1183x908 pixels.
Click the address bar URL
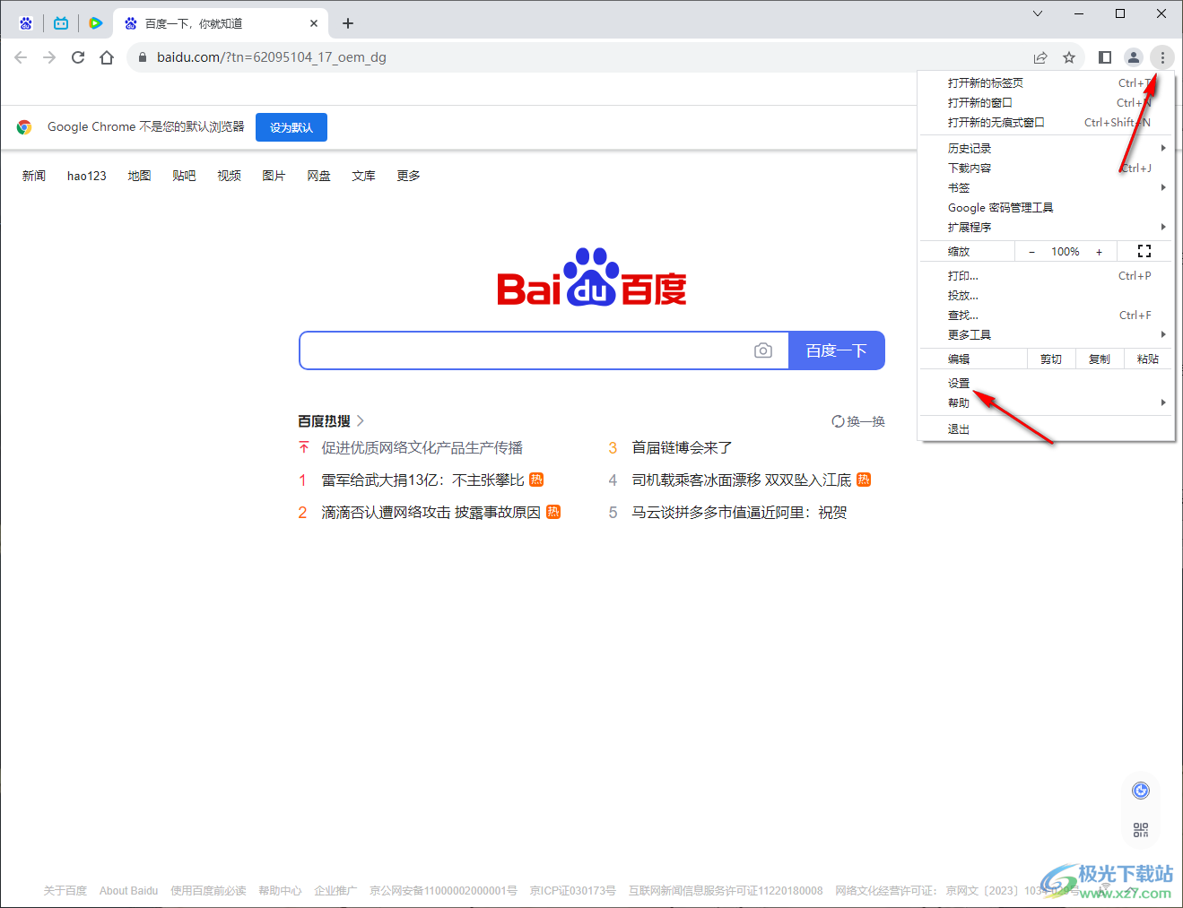point(272,57)
